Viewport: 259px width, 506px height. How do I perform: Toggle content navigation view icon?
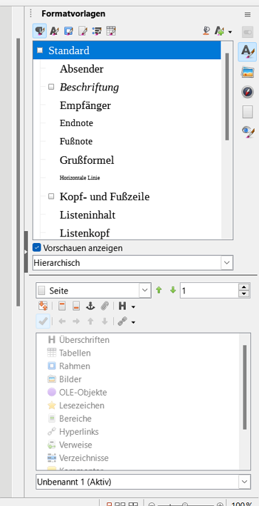pyautogui.click(x=43, y=306)
